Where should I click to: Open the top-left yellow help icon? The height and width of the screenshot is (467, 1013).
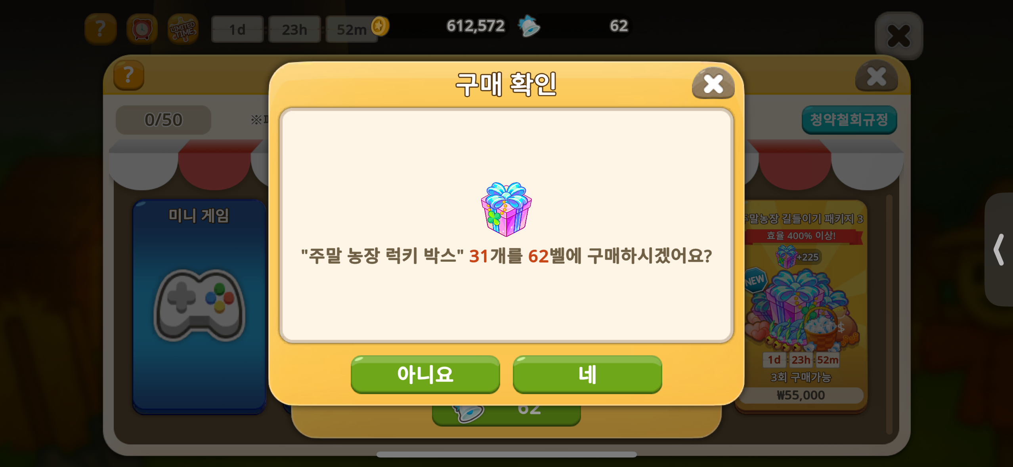[x=100, y=29]
